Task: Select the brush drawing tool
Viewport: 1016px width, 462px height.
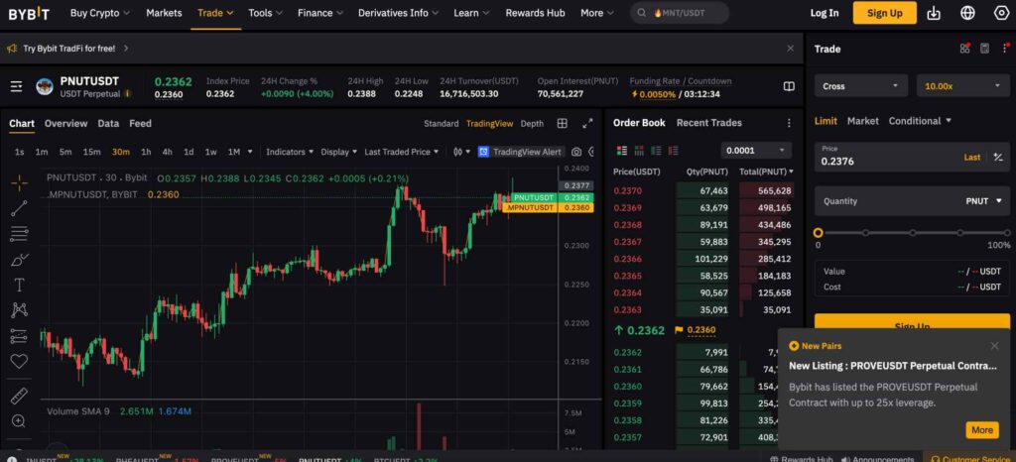Action: pos(20,260)
